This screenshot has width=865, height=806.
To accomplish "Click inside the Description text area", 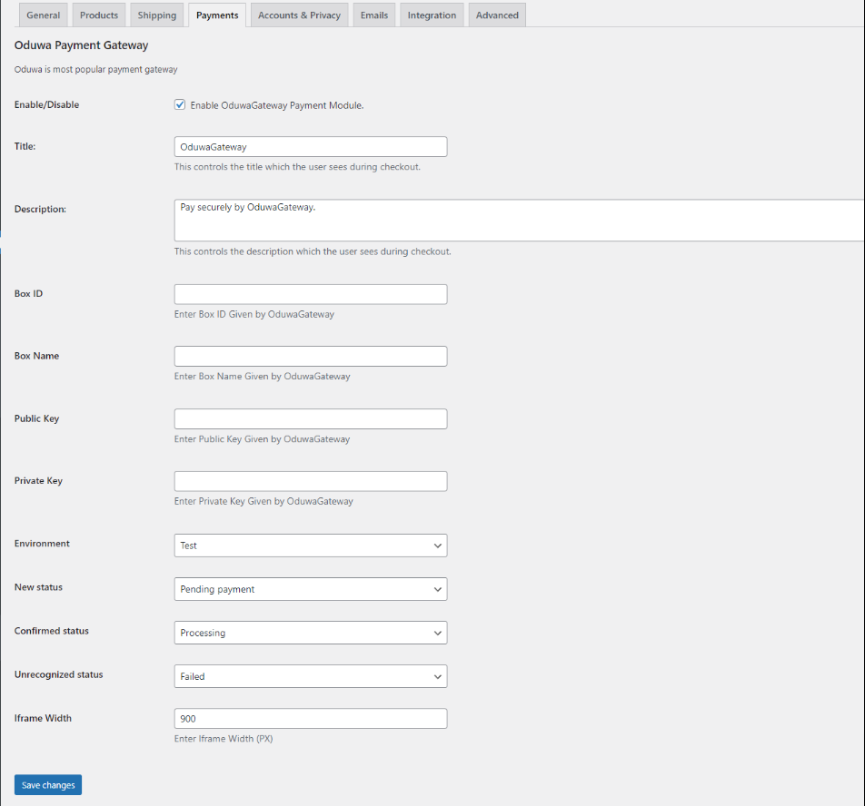I will 519,221.
